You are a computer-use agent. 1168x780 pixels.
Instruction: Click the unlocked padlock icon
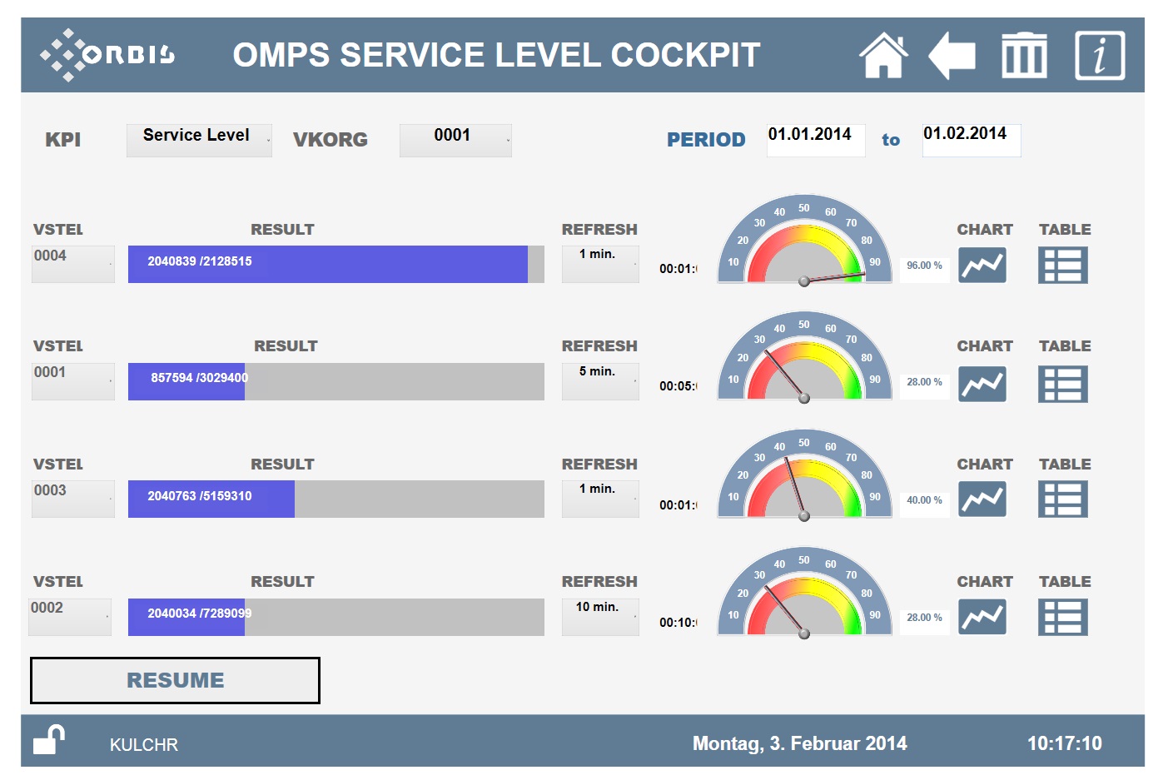(49, 739)
